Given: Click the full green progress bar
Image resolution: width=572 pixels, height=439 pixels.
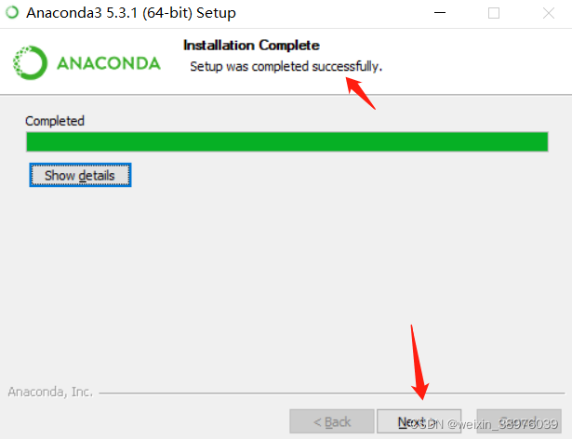Looking at the screenshot, I should (x=287, y=141).
